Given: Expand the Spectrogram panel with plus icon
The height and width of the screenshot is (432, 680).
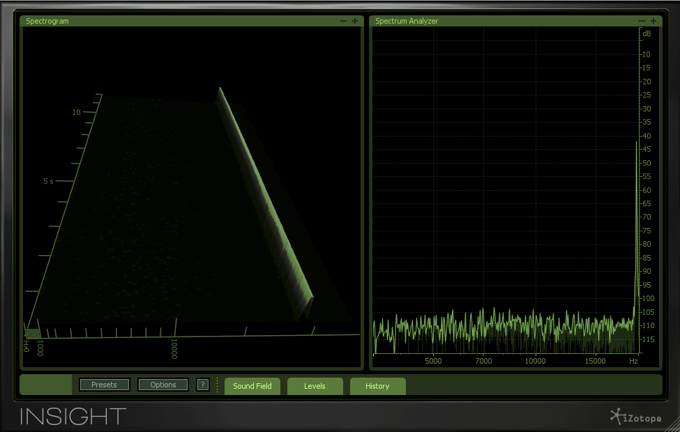Looking at the screenshot, I should click(355, 21).
